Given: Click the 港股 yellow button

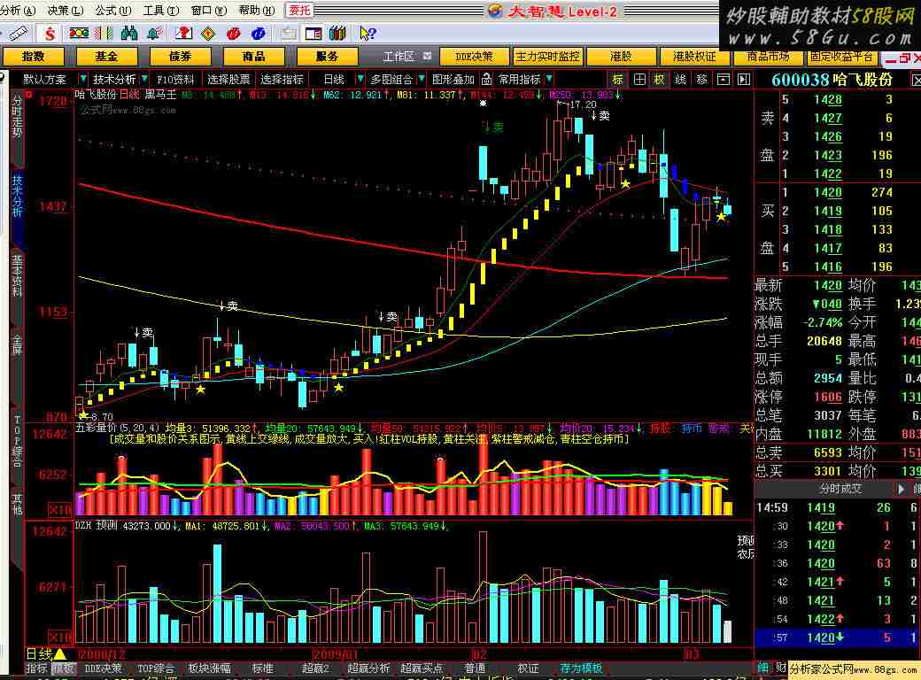Looking at the screenshot, I should (x=621, y=57).
